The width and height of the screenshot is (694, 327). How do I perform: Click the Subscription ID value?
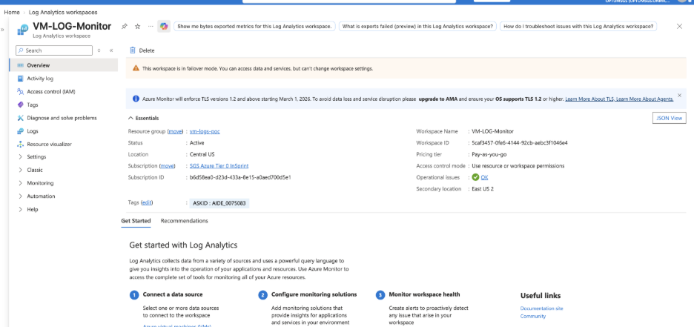click(x=240, y=177)
